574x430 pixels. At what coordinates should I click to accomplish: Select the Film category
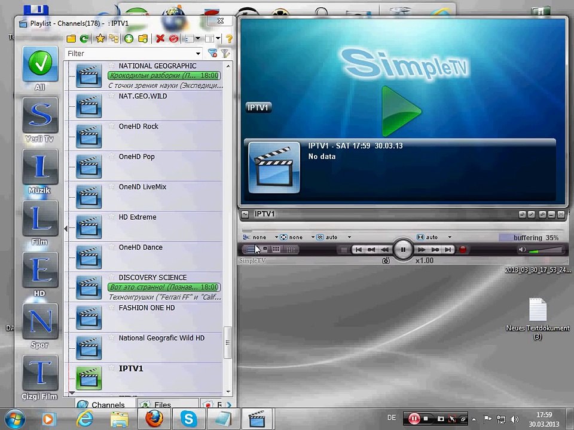[x=40, y=219]
